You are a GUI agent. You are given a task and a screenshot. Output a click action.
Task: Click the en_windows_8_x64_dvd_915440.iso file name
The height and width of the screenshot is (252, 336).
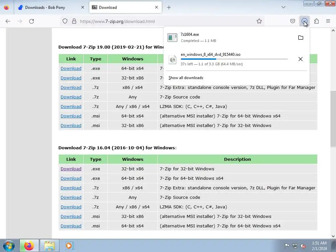point(211,54)
